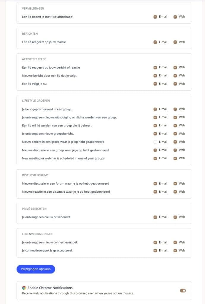Screen dimensions: 205x304
Task: Uncheck Web for nieuwe discussie in geabonneerde groep
Action: coord(175,150)
